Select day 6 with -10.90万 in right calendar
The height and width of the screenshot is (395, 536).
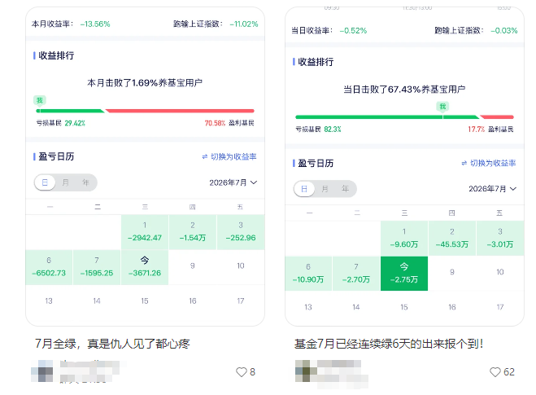[x=308, y=274]
